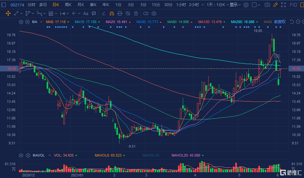
Task: Take a chart screenshot with camera icon
Action: (267, 5)
